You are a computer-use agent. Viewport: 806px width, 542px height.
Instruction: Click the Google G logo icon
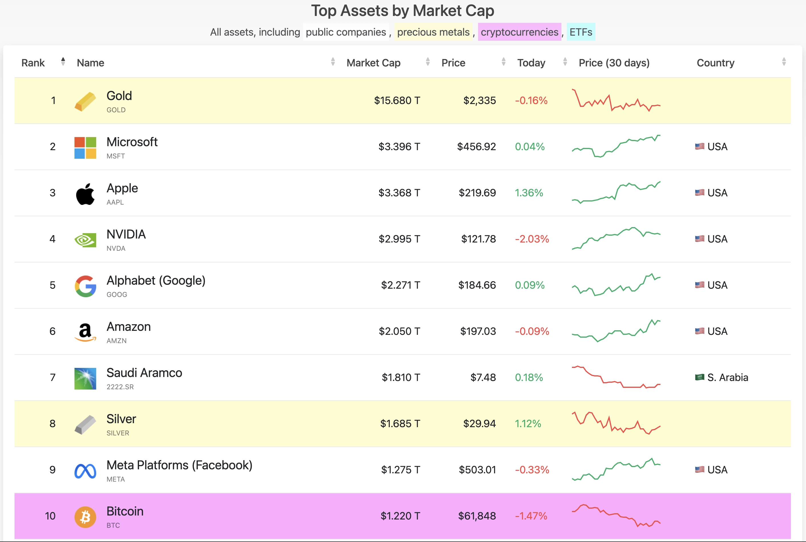[x=85, y=286]
